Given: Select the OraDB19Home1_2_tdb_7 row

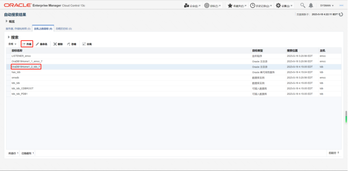Looking at the screenshot, I should 174,67.
